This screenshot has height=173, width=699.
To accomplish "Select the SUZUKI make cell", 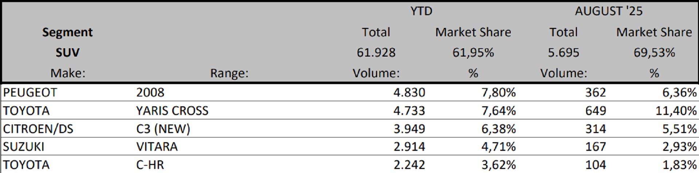I will tap(24, 147).
